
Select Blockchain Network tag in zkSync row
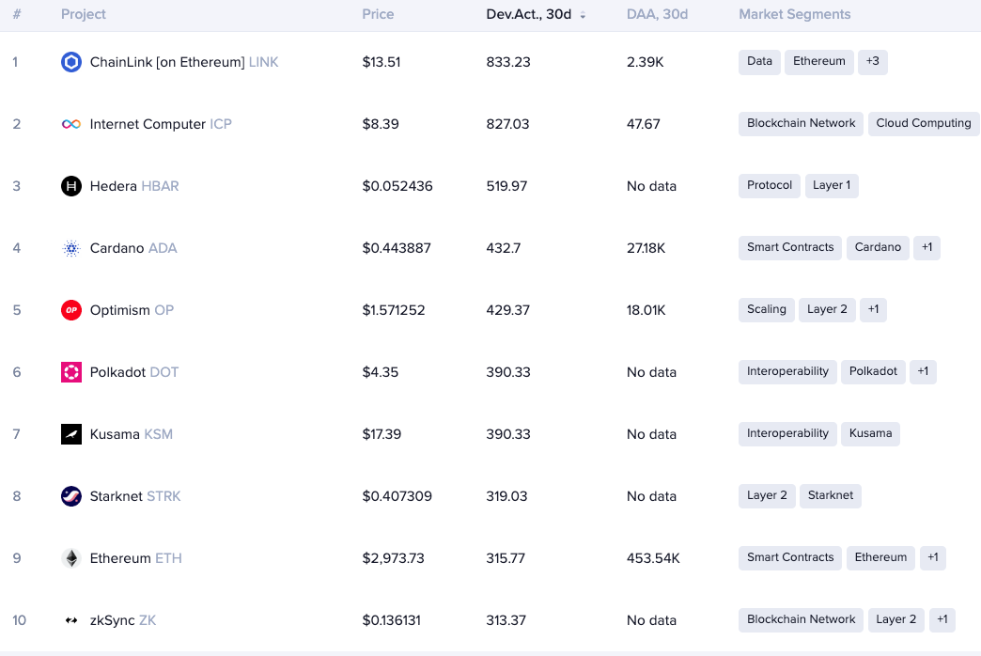[801, 619]
